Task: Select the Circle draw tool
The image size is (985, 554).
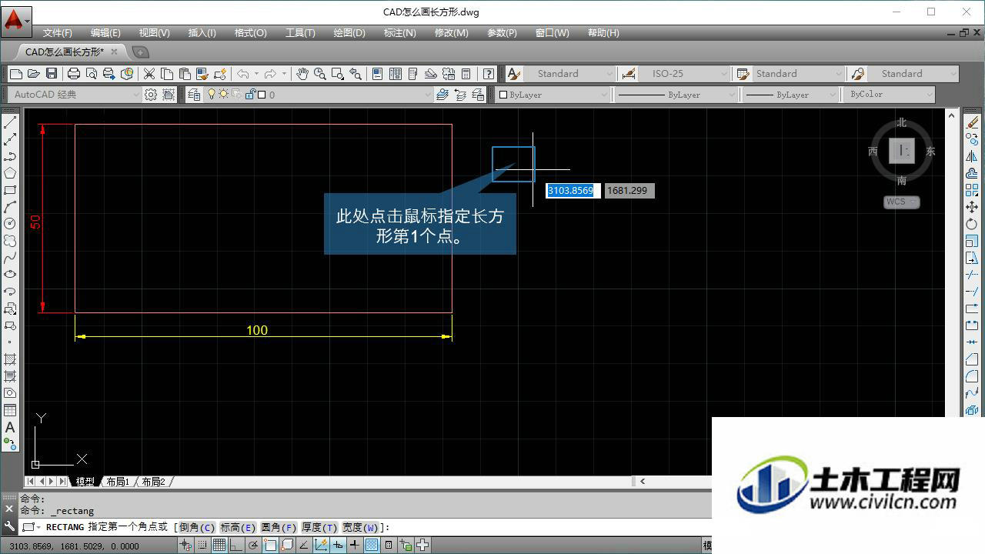Action: tap(10, 224)
